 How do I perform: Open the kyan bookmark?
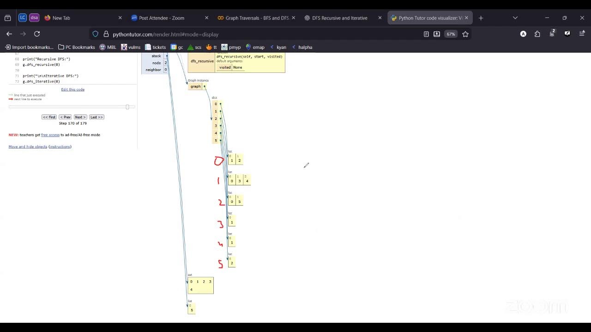click(x=278, y=47)
